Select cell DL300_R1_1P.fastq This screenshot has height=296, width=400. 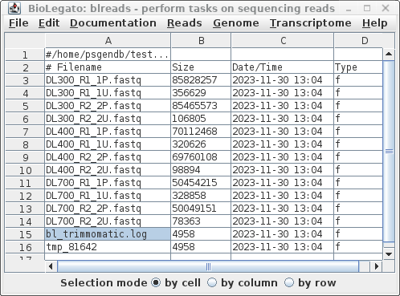(108, 80)
